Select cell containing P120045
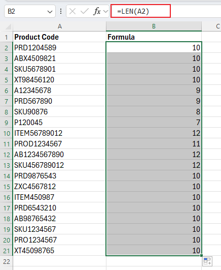Image resolution: width=221 pixels, height=270 pixels. pyautogui.click(x=59, y=123)
